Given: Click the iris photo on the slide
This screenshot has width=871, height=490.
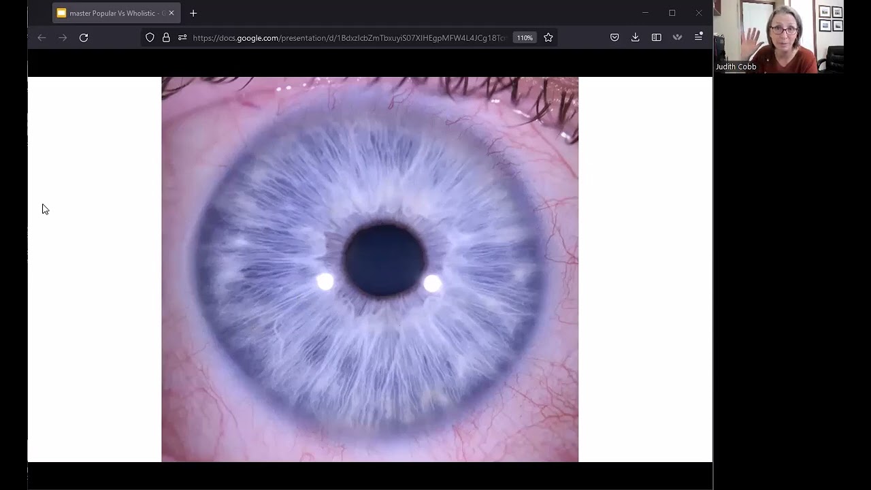Looking at the screenshot, I should click(369, 269).
